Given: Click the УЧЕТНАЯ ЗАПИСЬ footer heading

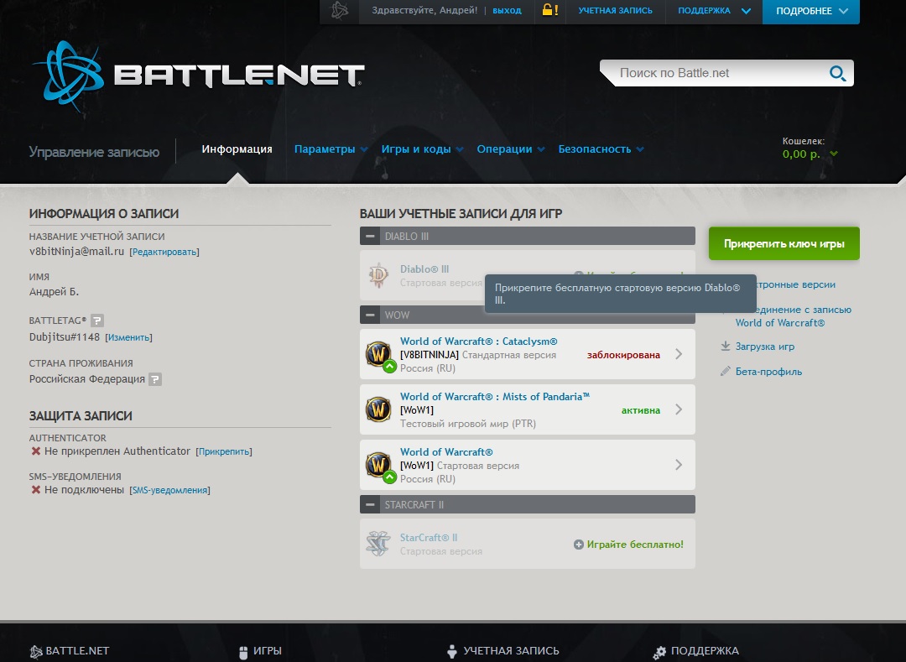Looking at the screenshot, I should [512, 651].
